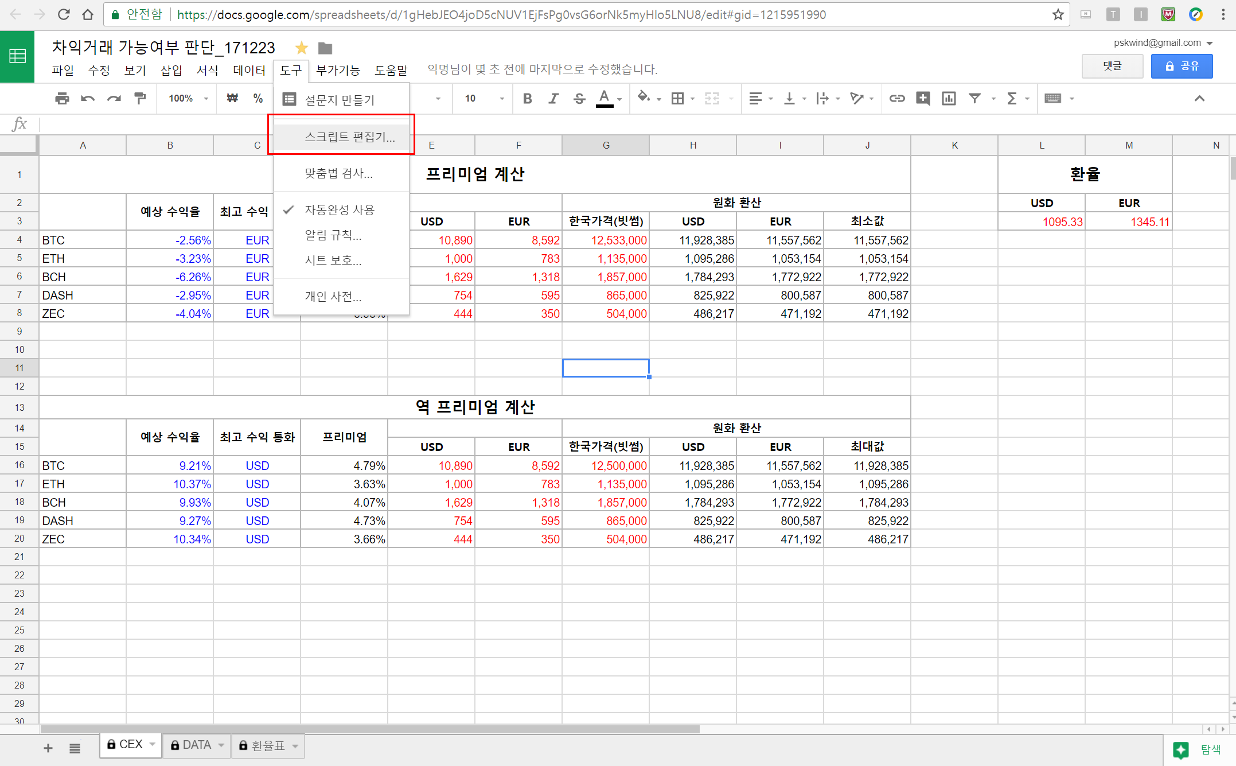1236x766 pixels.
Task: Redo the last action
Action: [114, 99]
